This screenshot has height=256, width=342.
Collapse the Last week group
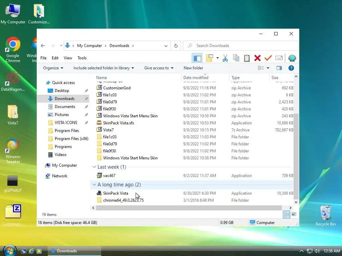click(94, 167)
